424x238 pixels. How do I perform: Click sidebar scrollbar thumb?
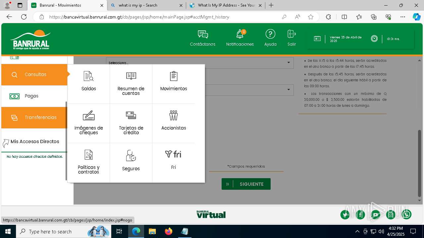coord(66,140)
